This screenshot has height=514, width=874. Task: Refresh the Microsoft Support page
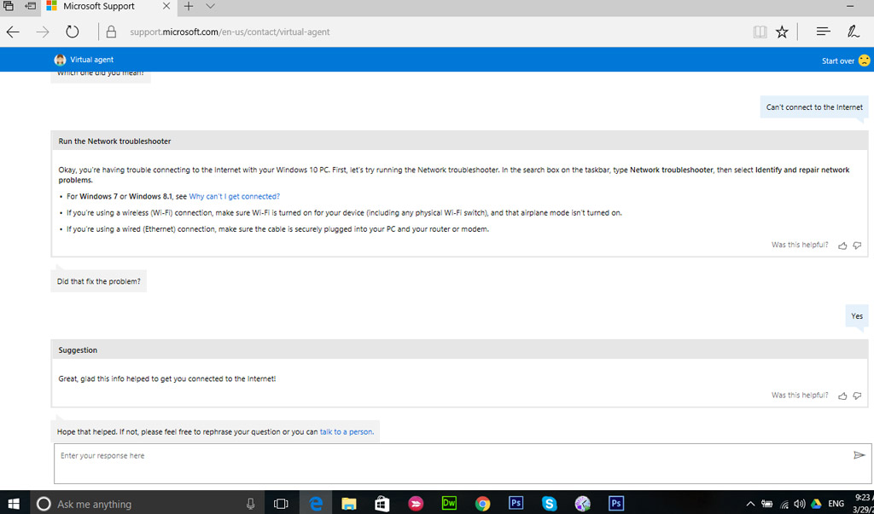[73, 32]
